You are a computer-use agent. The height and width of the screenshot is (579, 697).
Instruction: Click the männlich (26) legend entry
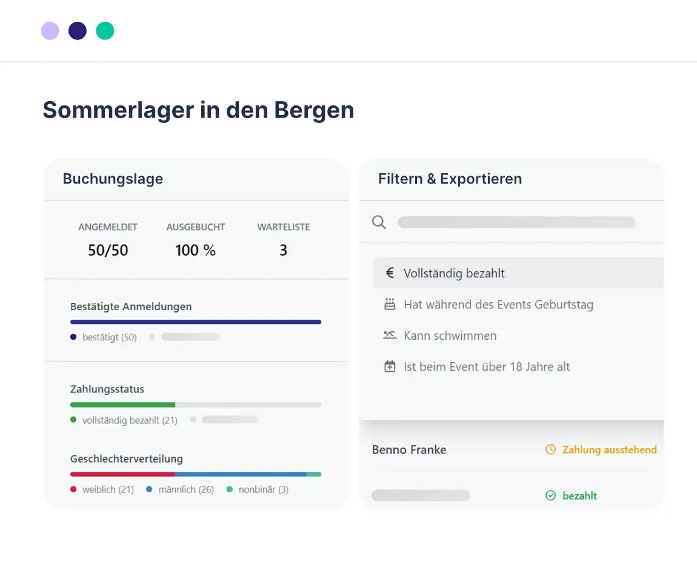pos(185,489)
